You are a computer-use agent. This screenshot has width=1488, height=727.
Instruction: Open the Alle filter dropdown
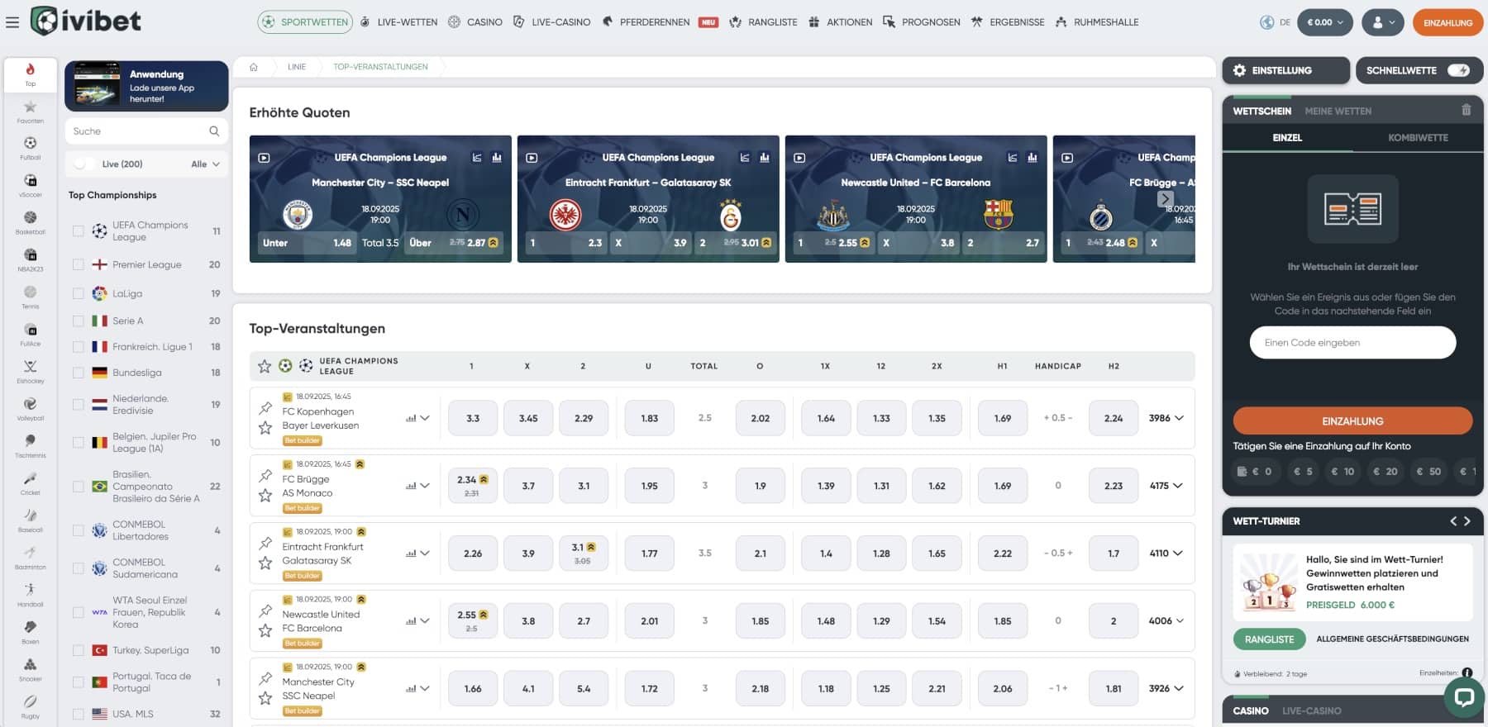click(206, 164)
